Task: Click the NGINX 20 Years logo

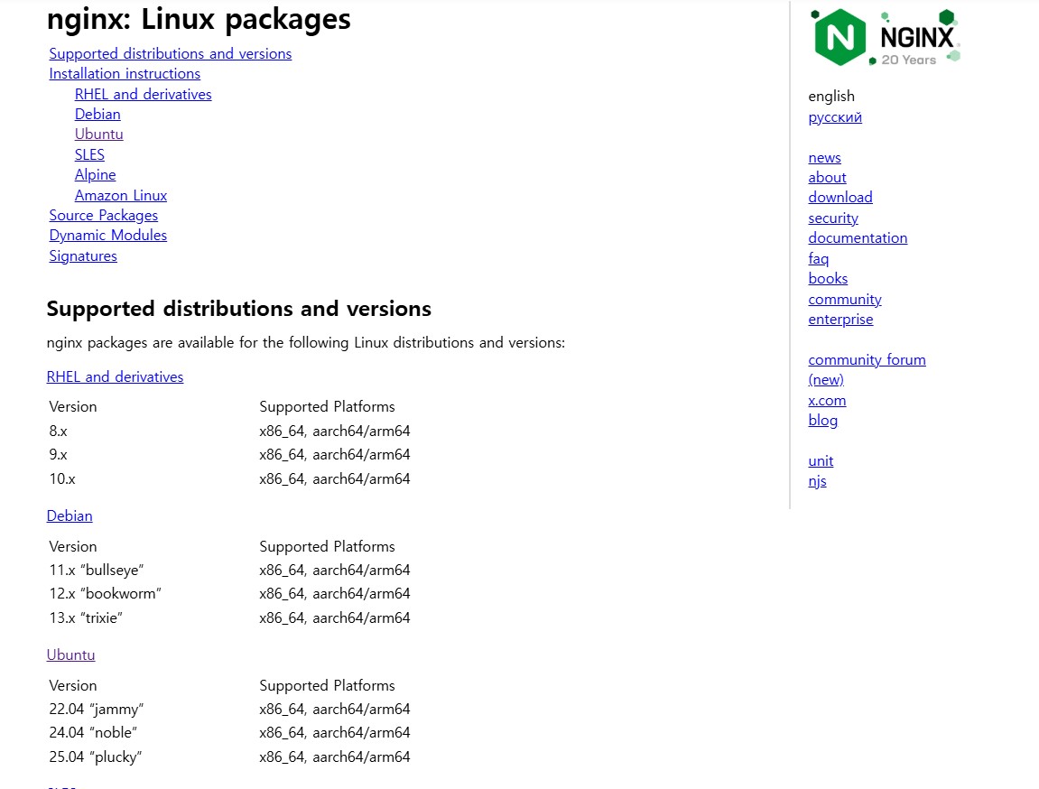Action: [x=886, y=37]
